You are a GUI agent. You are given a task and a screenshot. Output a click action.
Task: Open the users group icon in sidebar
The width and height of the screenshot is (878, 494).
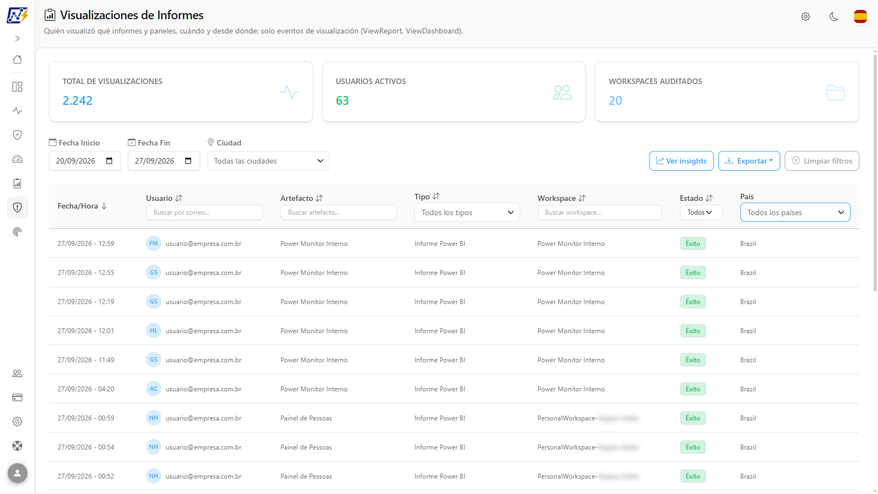[18, 373]
